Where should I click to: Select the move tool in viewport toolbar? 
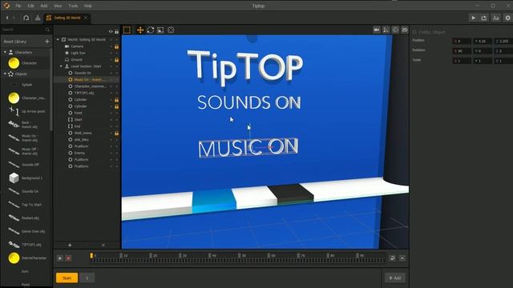140,30
